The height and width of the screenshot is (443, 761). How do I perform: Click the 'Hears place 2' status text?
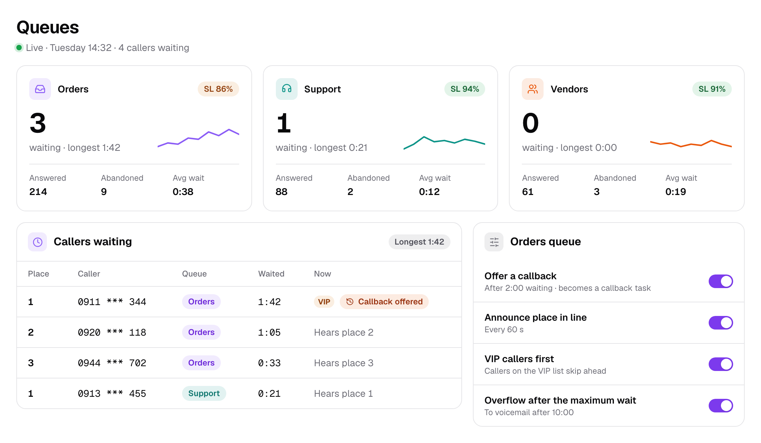tap(343, 332)
